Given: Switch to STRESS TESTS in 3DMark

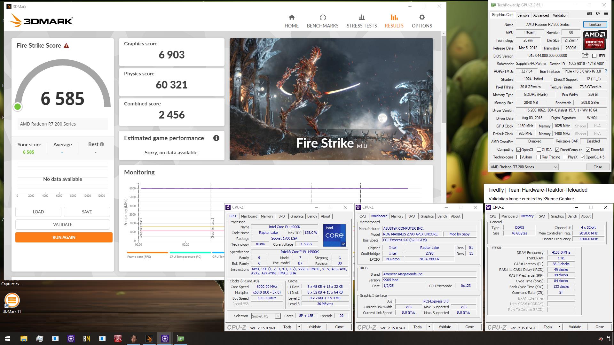Looking at the screenshot, I should coord(362,21).
